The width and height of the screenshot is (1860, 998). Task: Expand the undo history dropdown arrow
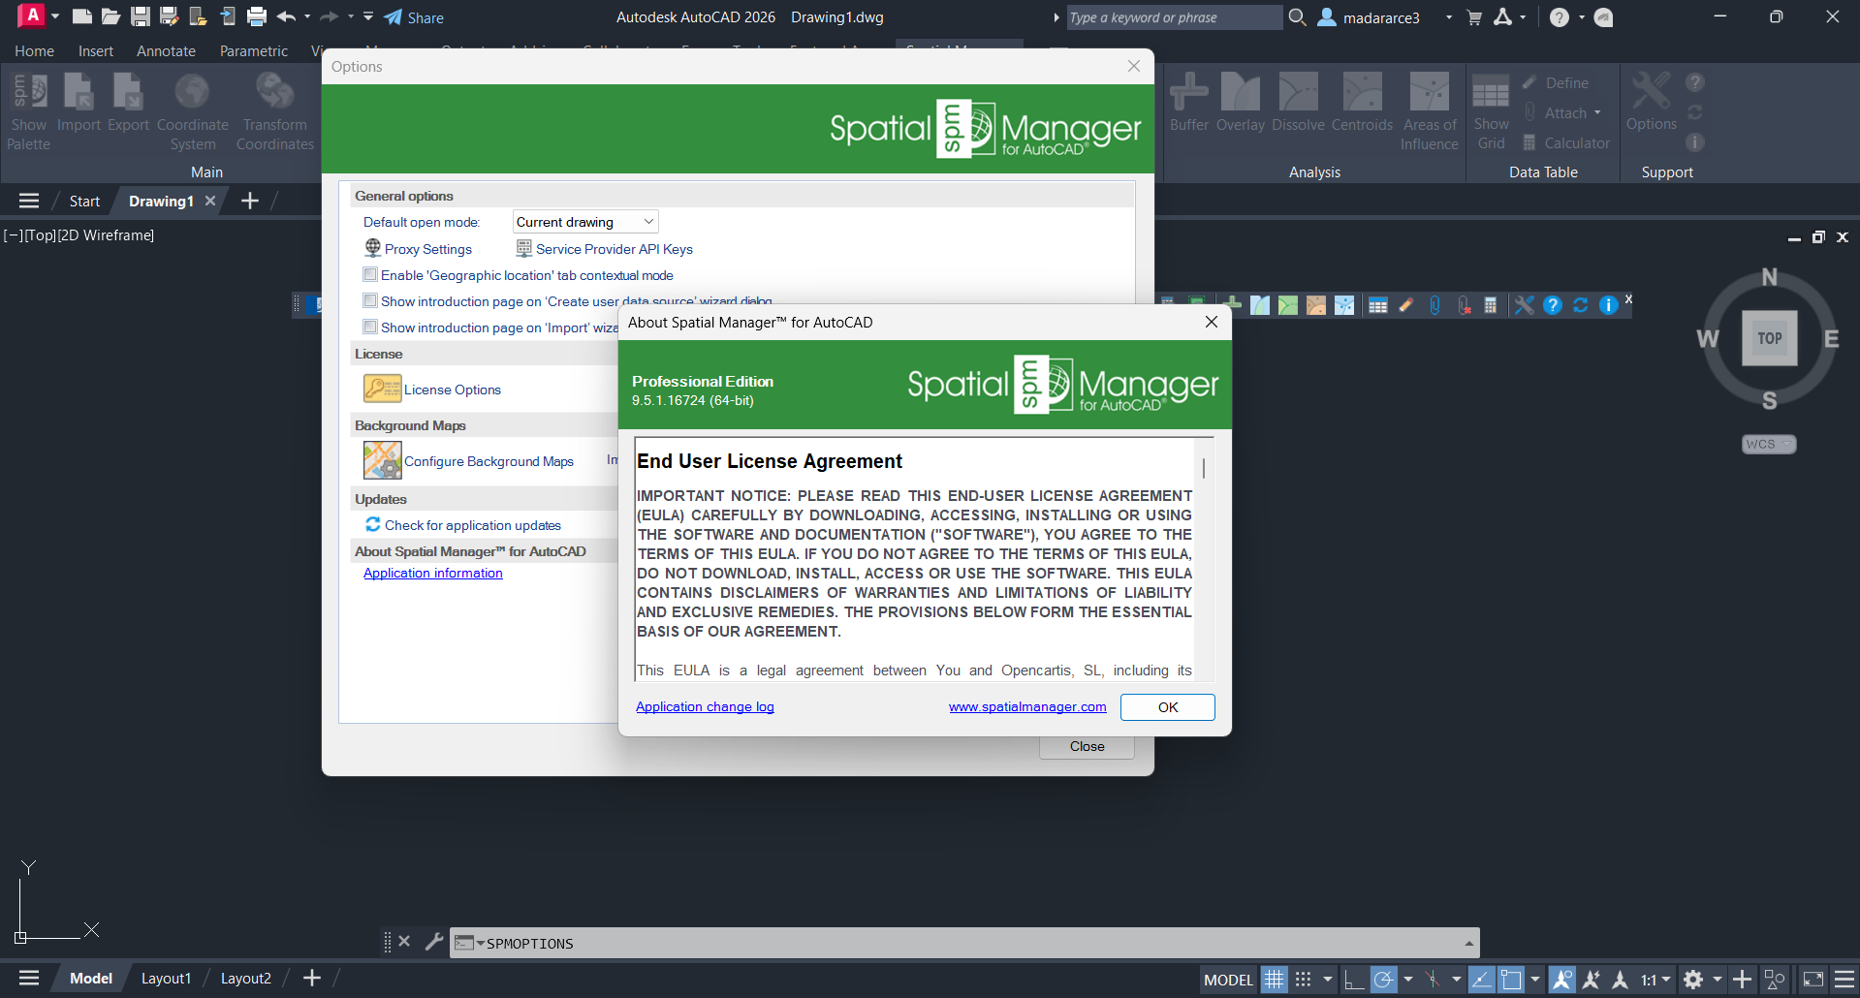coord(307,16)
